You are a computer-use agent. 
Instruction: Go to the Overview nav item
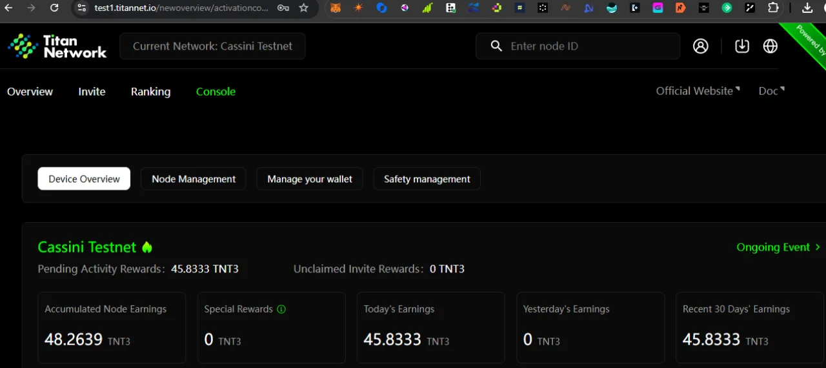click(x=30, y=92)
